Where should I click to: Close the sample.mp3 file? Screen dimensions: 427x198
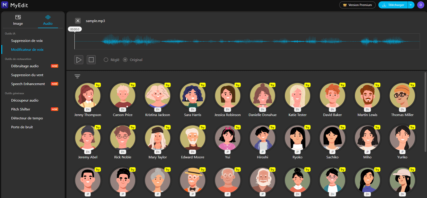78,21
